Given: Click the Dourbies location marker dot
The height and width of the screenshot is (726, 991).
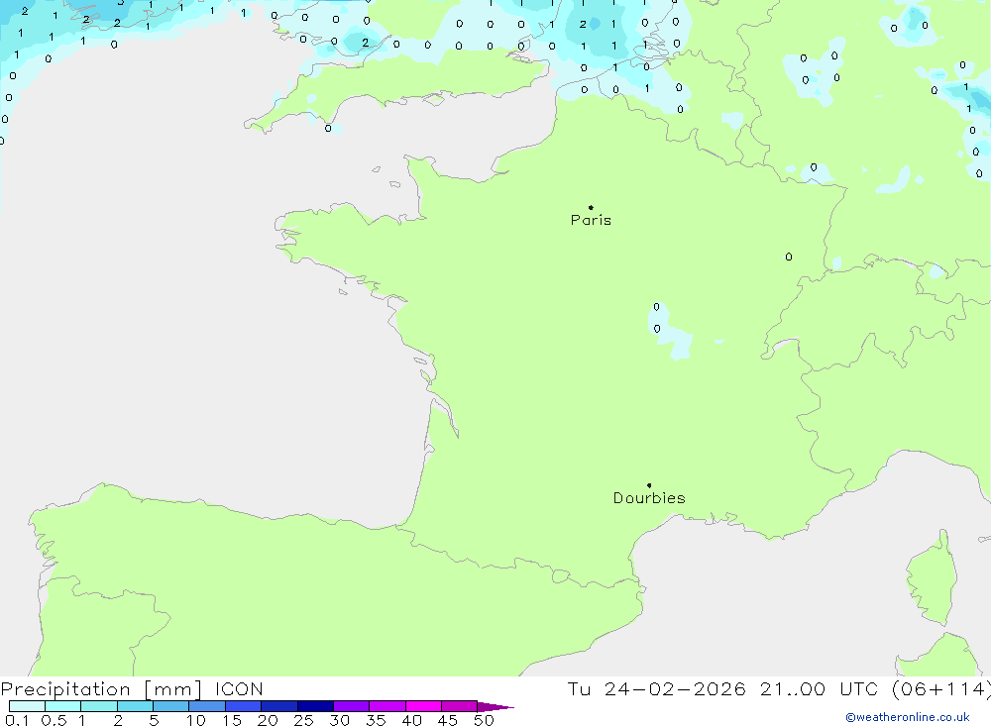Looking at the screenshot, I should pyautogui.click(x=649, y=485).
